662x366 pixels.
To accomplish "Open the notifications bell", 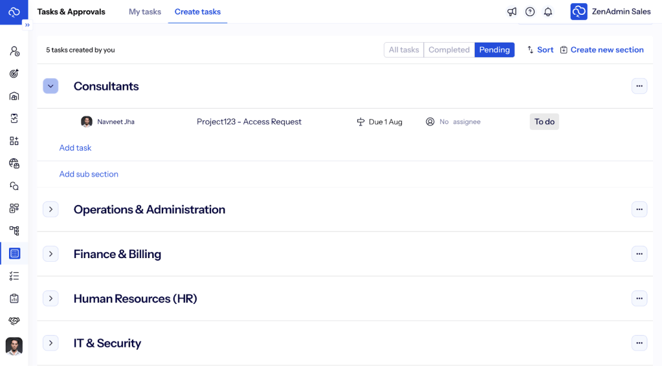I will coord(548,12).
